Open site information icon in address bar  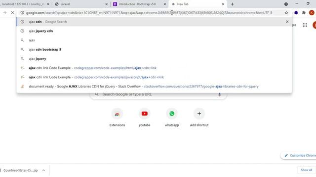coord(22,13)
